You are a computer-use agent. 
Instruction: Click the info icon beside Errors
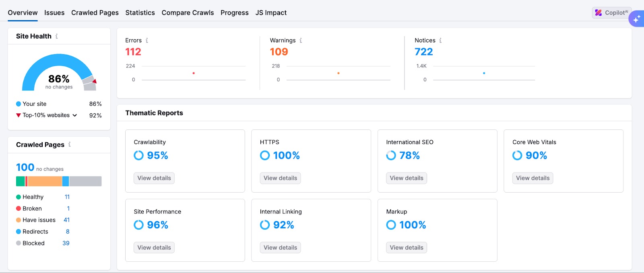pyautogui.click(x=147, y=40)
